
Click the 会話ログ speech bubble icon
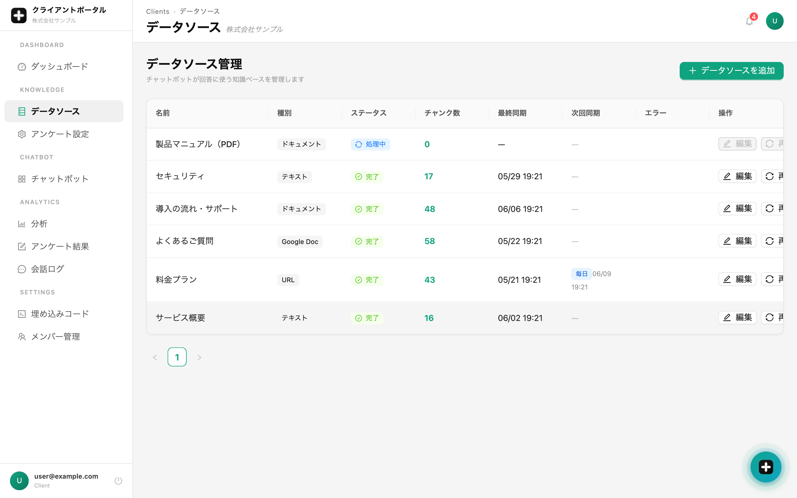[x=22, y=269]
